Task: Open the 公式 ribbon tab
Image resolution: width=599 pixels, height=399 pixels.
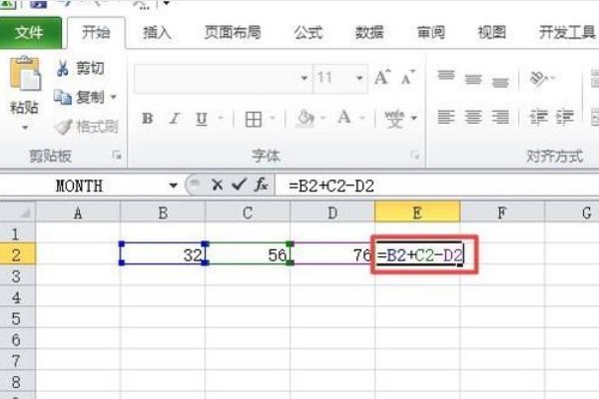Action: click(x=307, y=33)
